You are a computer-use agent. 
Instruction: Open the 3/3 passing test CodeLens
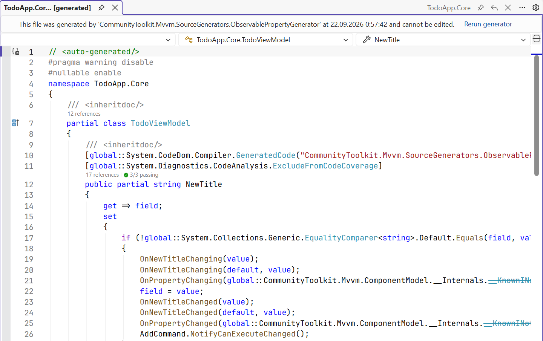click(x=144, y=175)
